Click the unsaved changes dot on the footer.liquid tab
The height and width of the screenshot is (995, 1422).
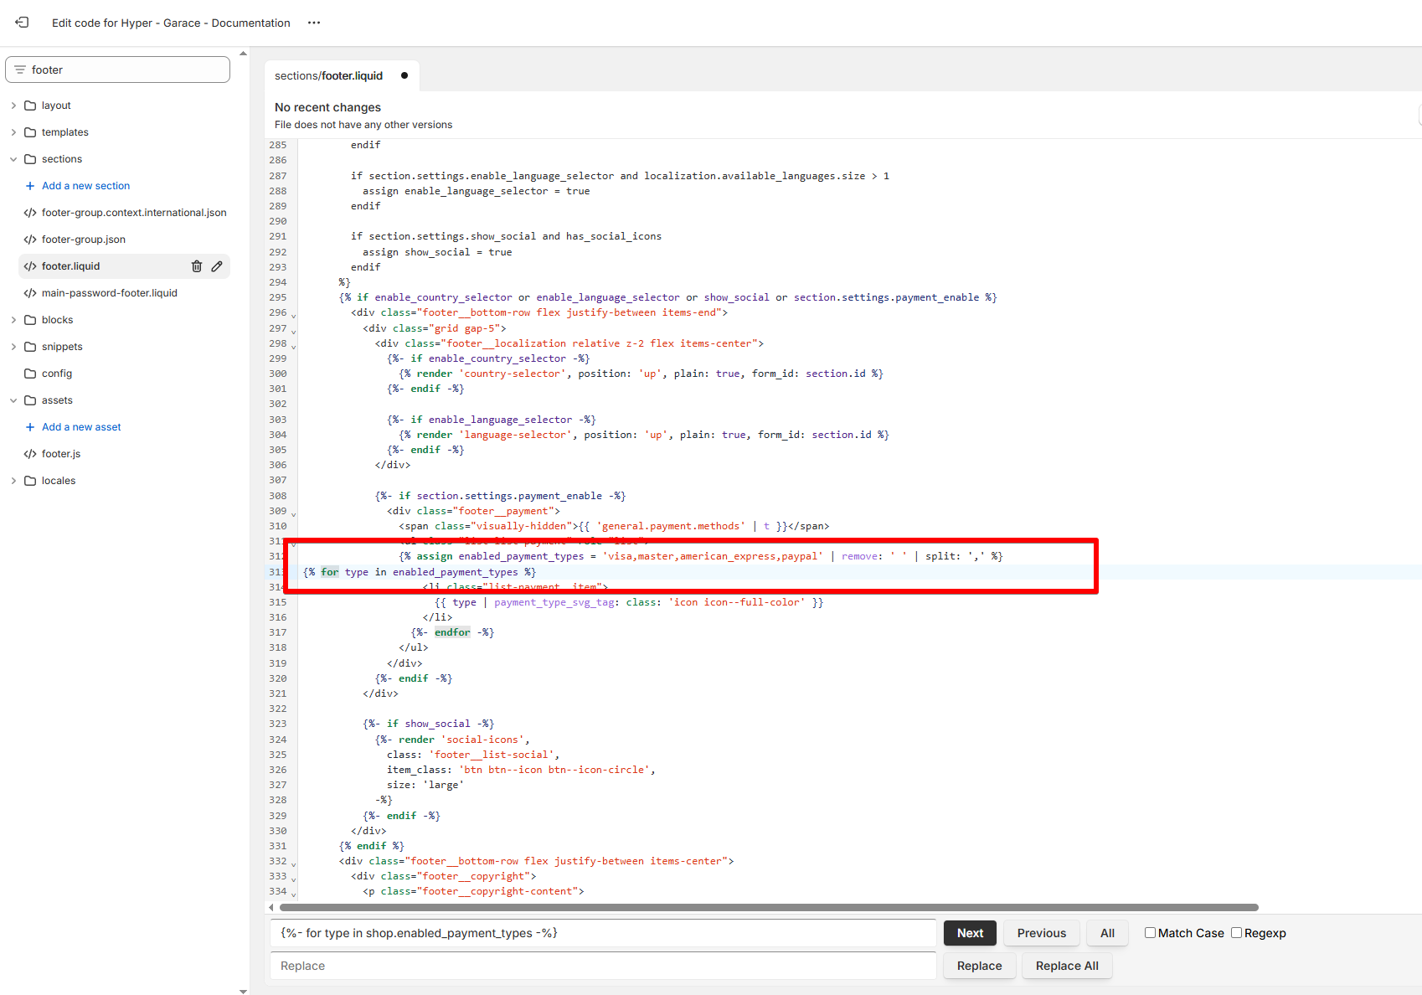click(x=404, y=75)
